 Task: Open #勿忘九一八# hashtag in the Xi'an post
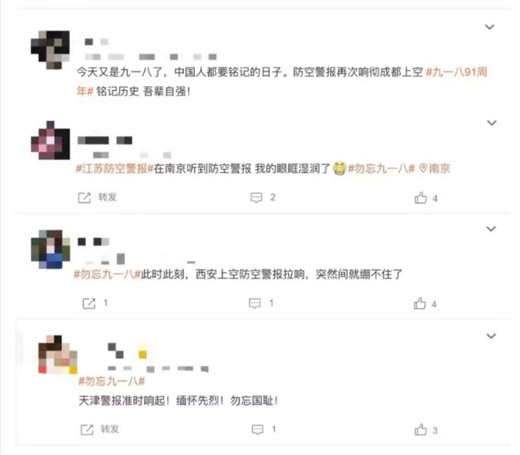(x=107, y=274)
